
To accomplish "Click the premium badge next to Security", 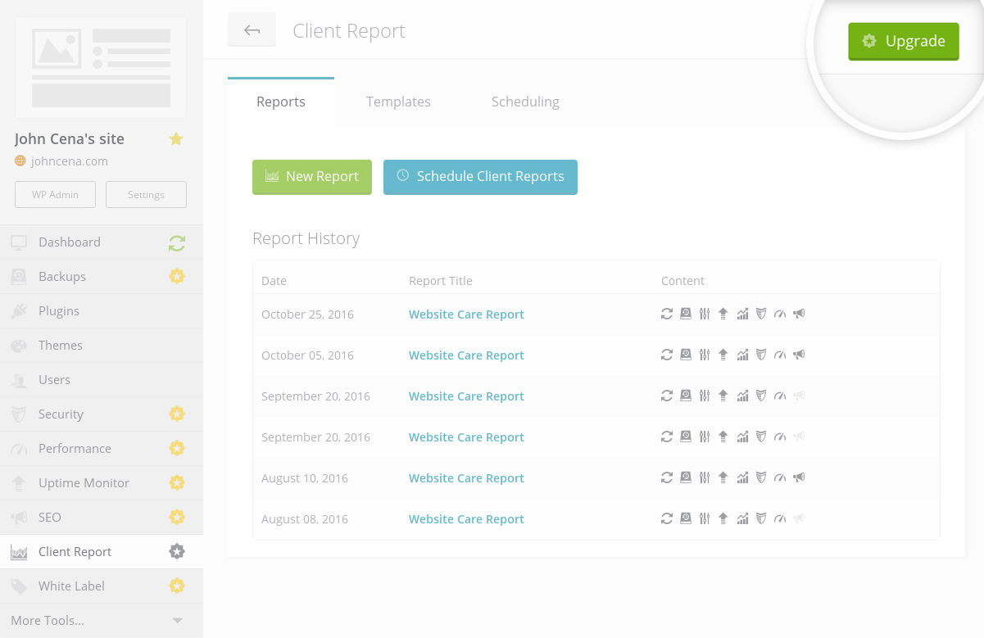I will [x=177, y=414].
